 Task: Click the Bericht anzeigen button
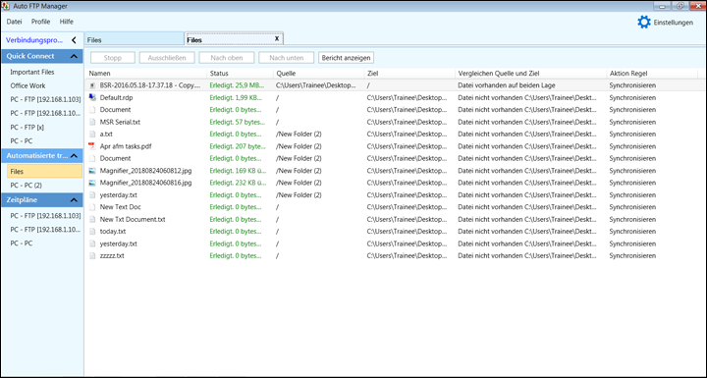(346, 58)
